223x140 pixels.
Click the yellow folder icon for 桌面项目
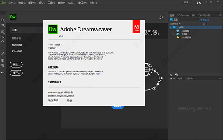(x=178, y=37)
